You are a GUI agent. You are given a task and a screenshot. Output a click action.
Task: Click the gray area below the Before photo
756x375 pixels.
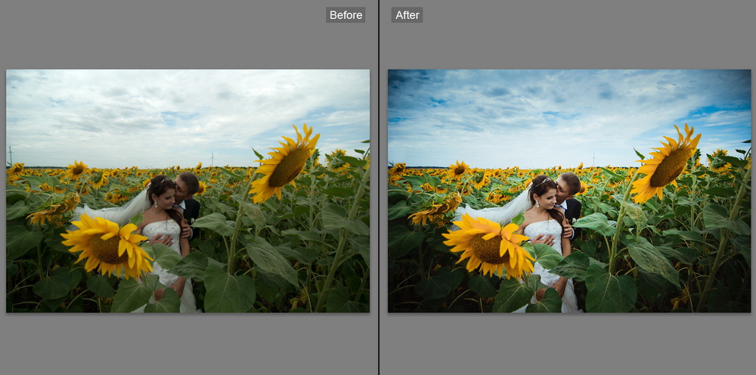(187, 344)
